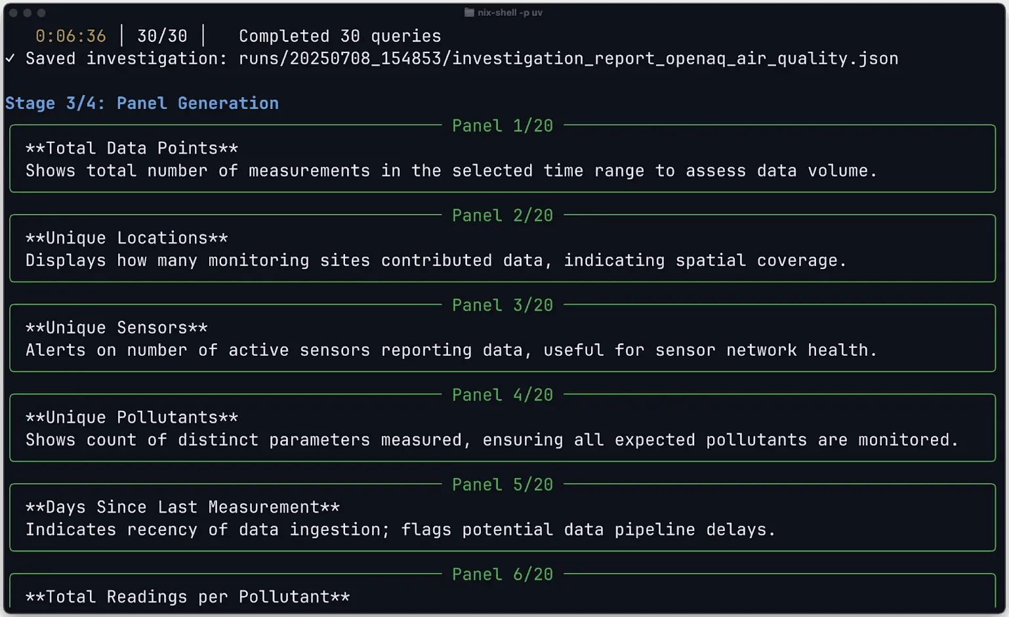Click the window maximize button

pyautogui.click(x=41, y=13)
